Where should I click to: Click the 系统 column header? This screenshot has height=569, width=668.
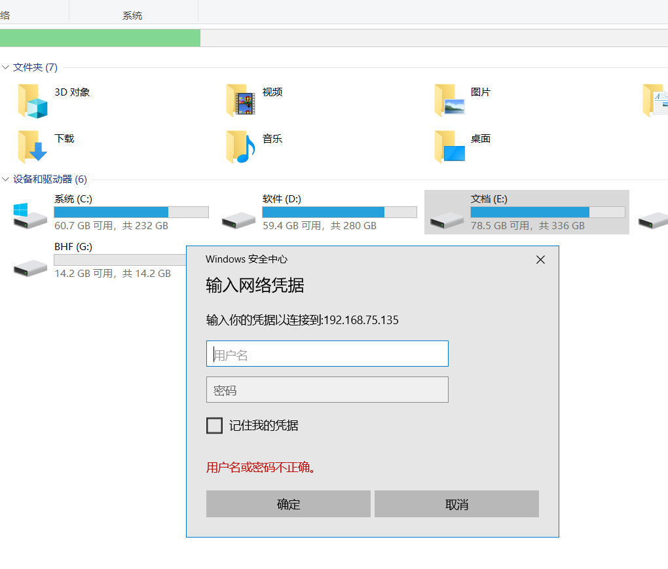[132, 15]
